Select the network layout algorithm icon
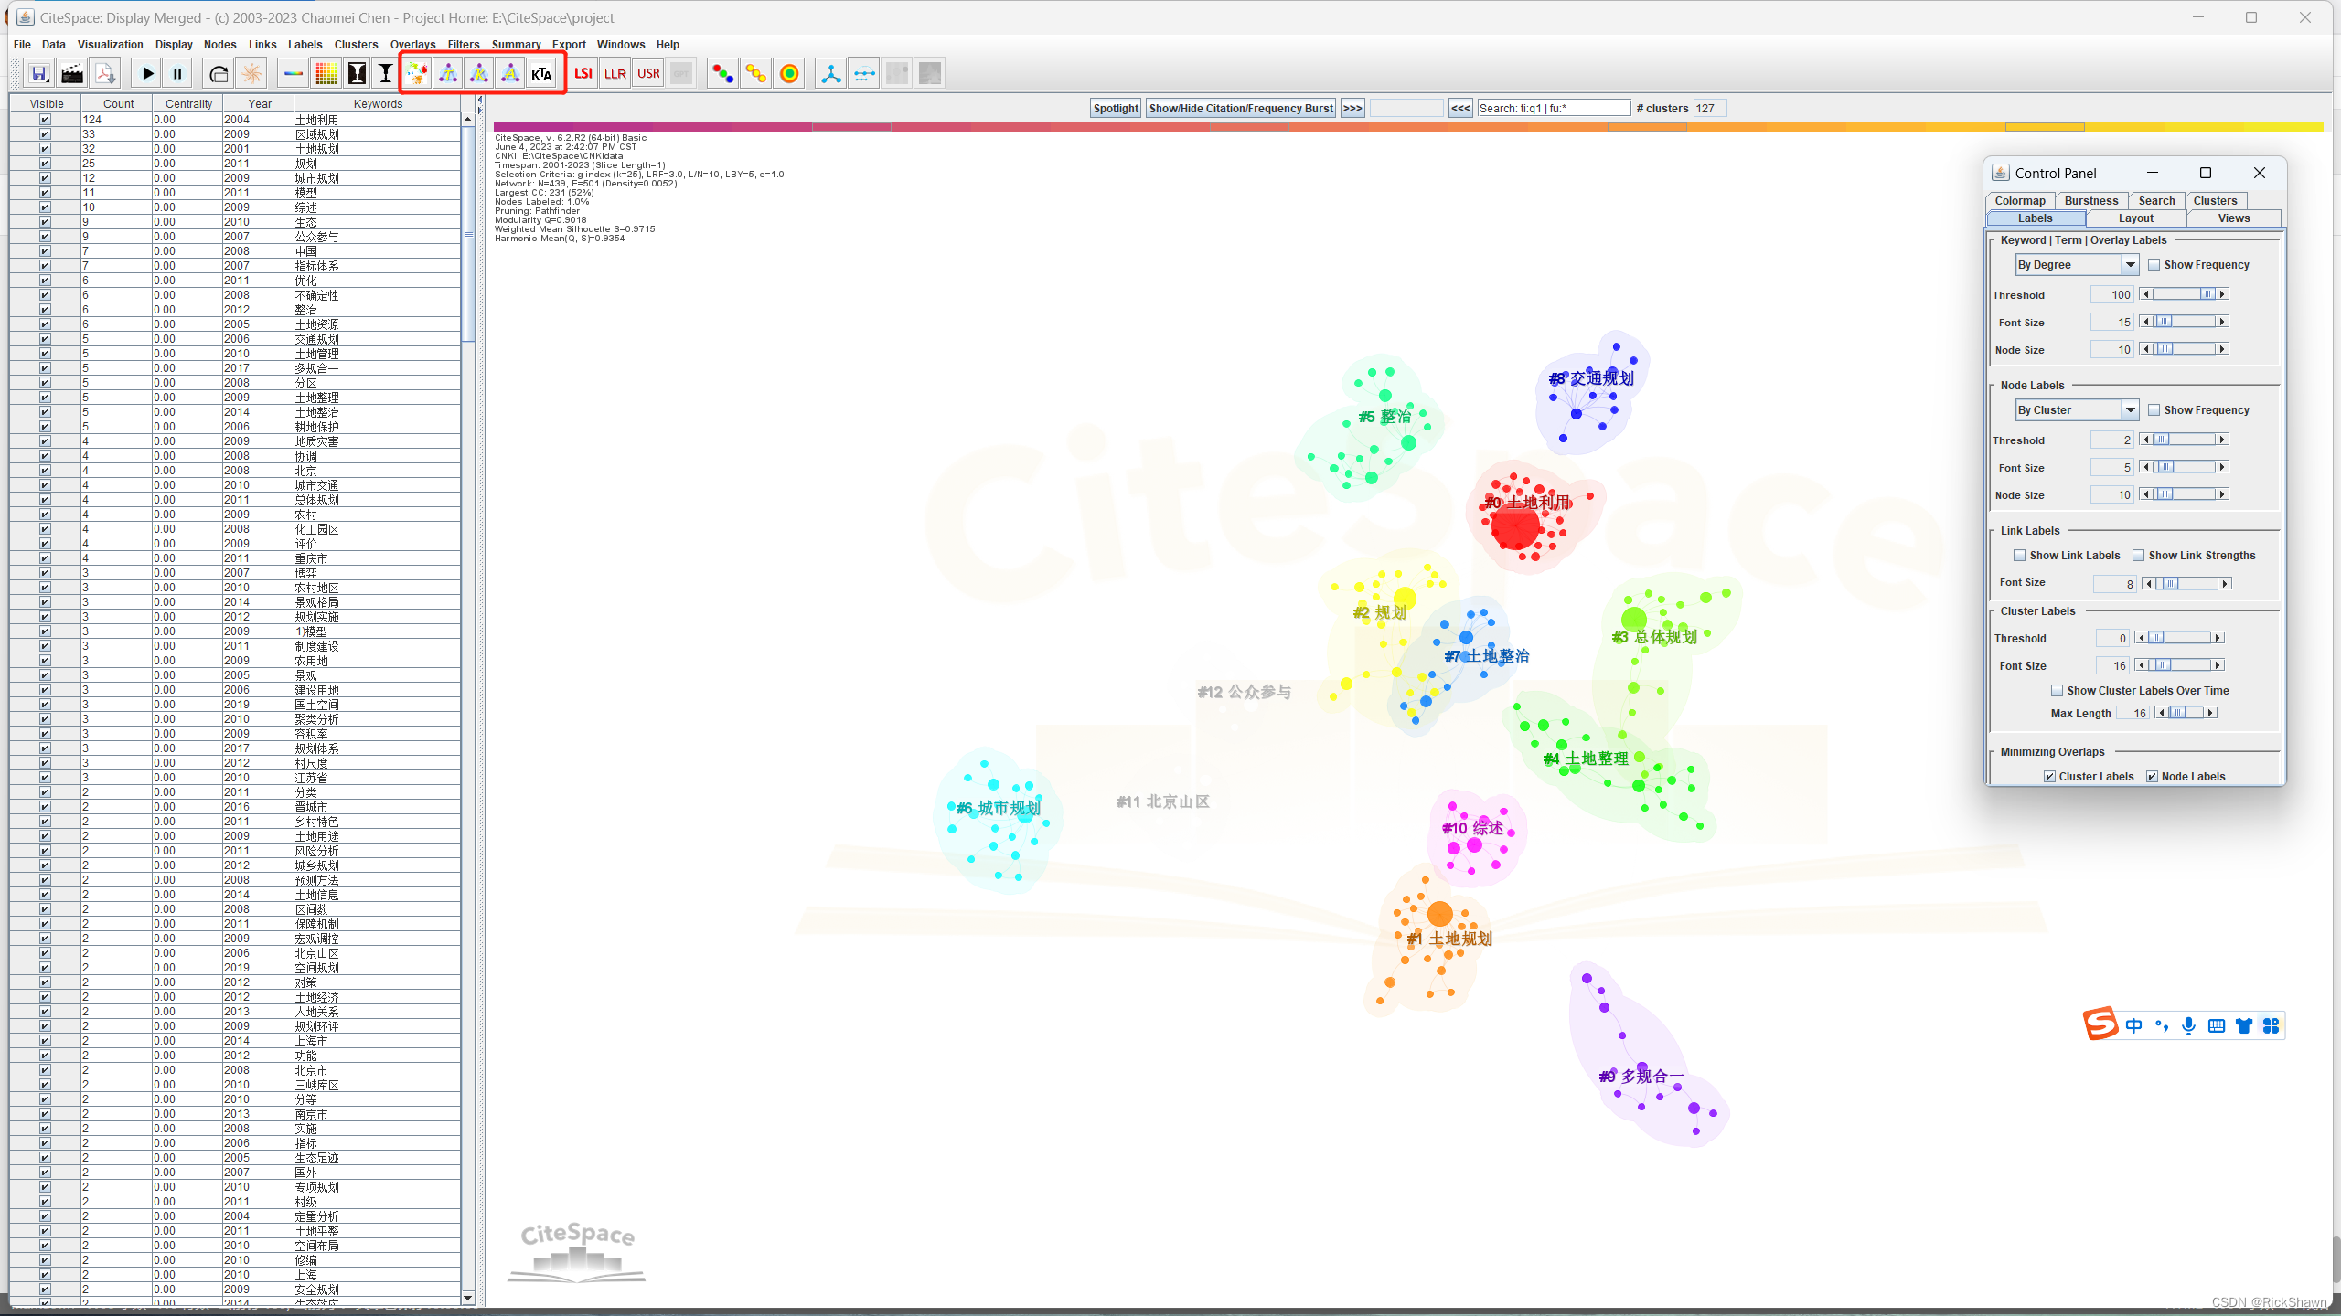 [x=831, y=74]
